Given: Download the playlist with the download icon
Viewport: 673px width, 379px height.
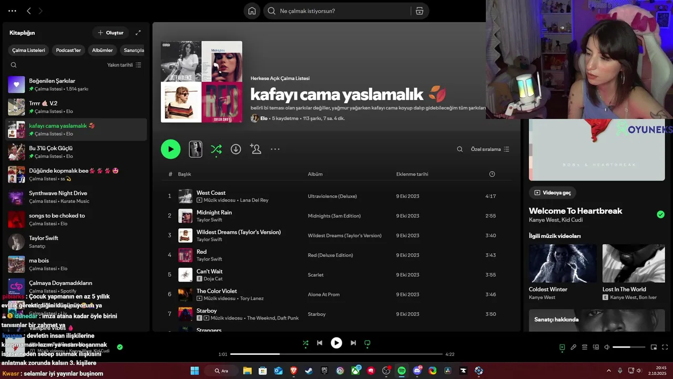Looking at the screenshot, I should 236,149.
